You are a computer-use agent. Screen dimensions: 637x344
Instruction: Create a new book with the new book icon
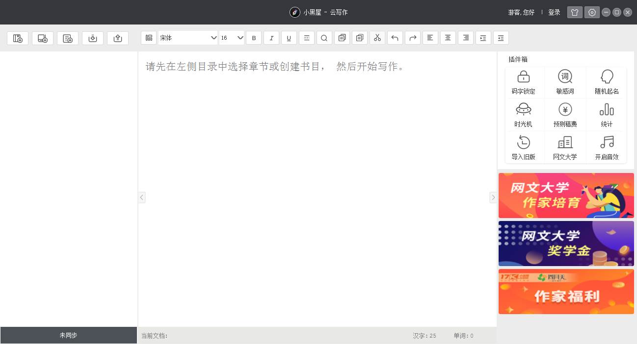click(18, 38)
